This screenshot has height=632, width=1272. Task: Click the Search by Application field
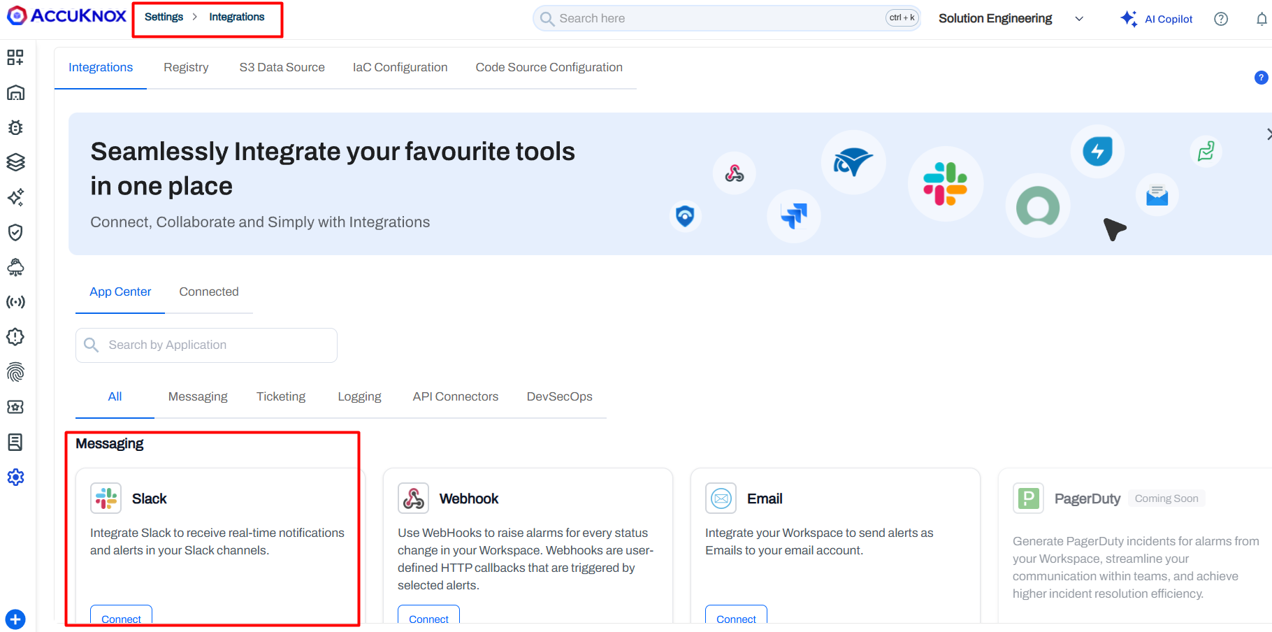(x=205, y=345)
